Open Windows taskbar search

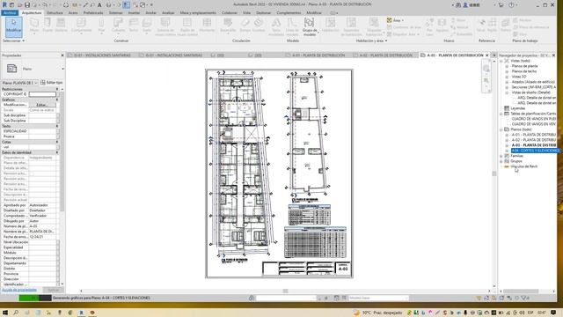coord(16,313)
